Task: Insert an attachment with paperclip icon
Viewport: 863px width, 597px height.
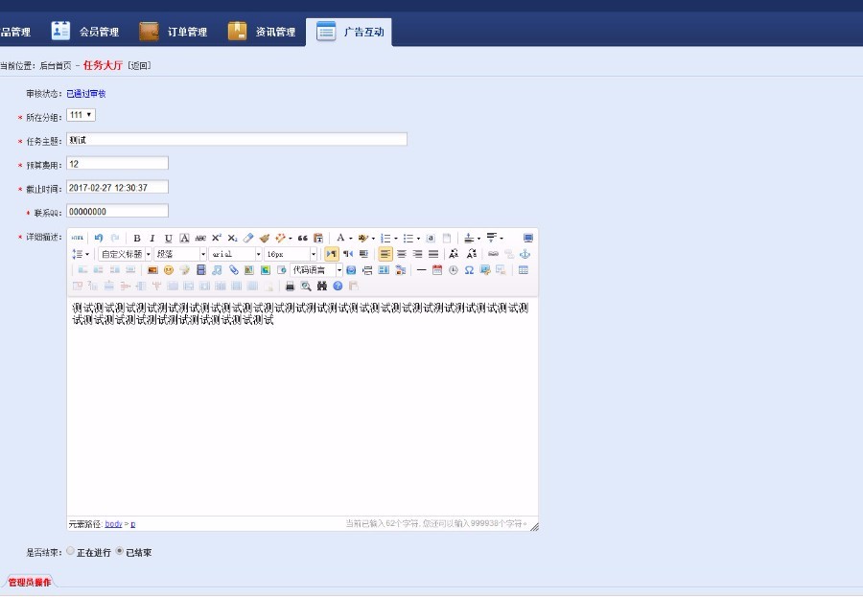Action: 233,270
